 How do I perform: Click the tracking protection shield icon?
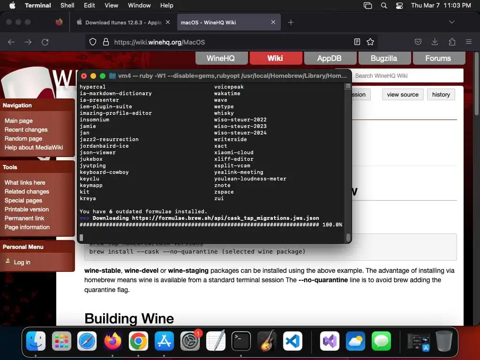coord(93,42)
